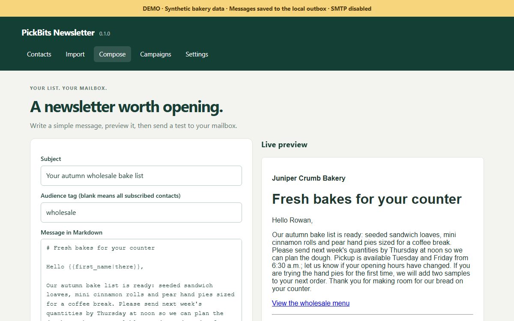Open the Settings tab

point(197,54)
